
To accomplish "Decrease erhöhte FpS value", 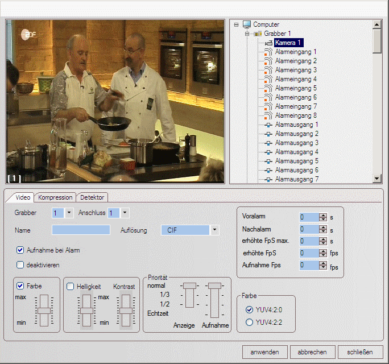I will tap(323, 255).
